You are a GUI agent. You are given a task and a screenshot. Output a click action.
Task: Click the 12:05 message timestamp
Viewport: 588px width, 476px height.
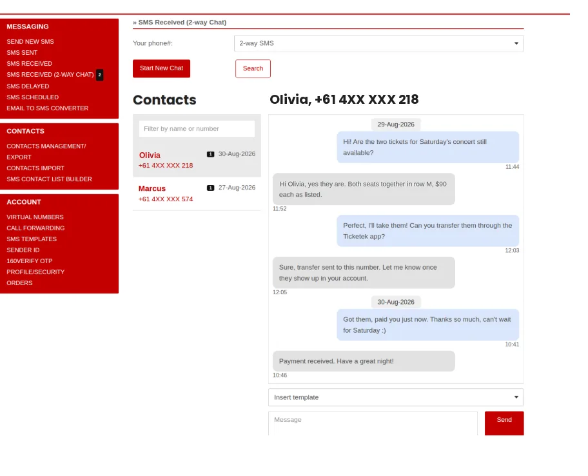point(280,292)
